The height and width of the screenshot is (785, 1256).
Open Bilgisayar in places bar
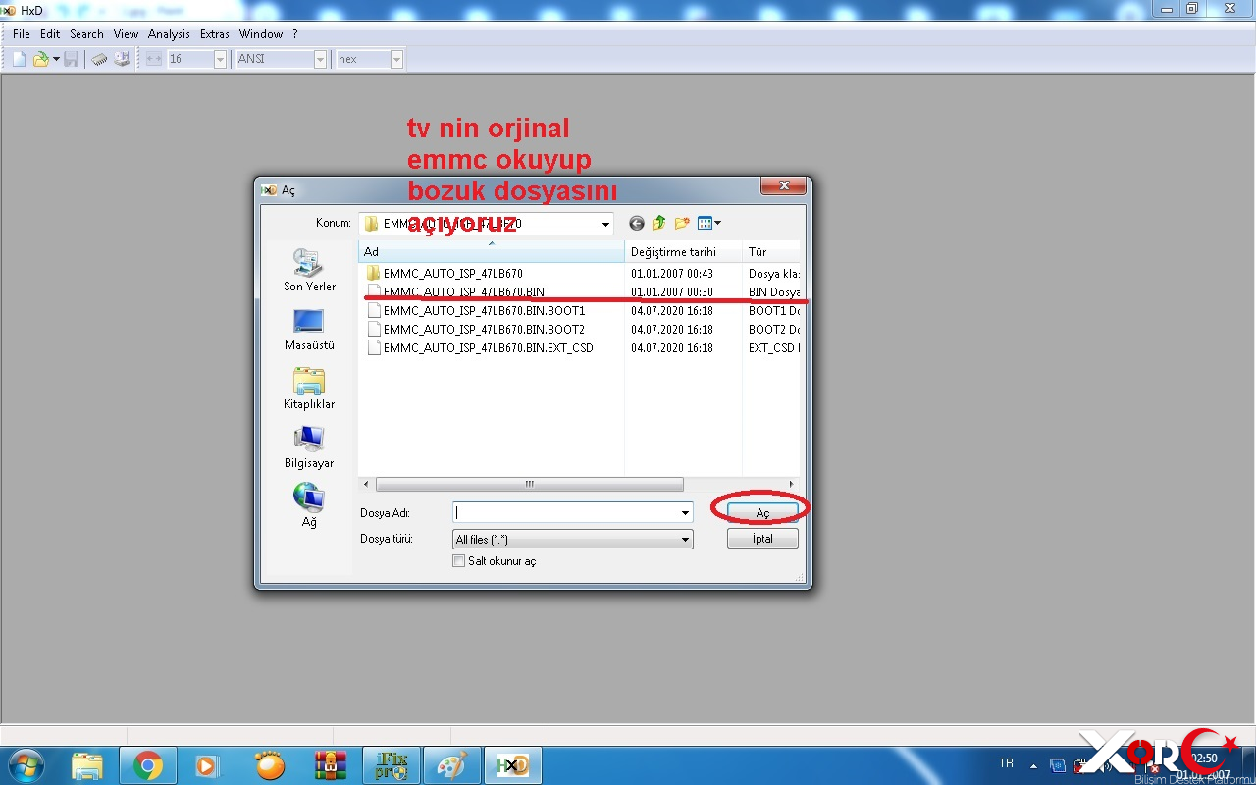309,447
